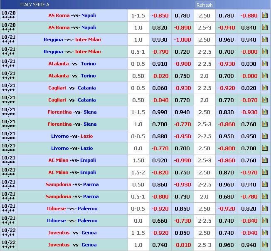Screen dimensions: 271x251
Task: Open chart icon for AC Milan-Empoli 1.50 handicap row
Action: click(265, 161)
